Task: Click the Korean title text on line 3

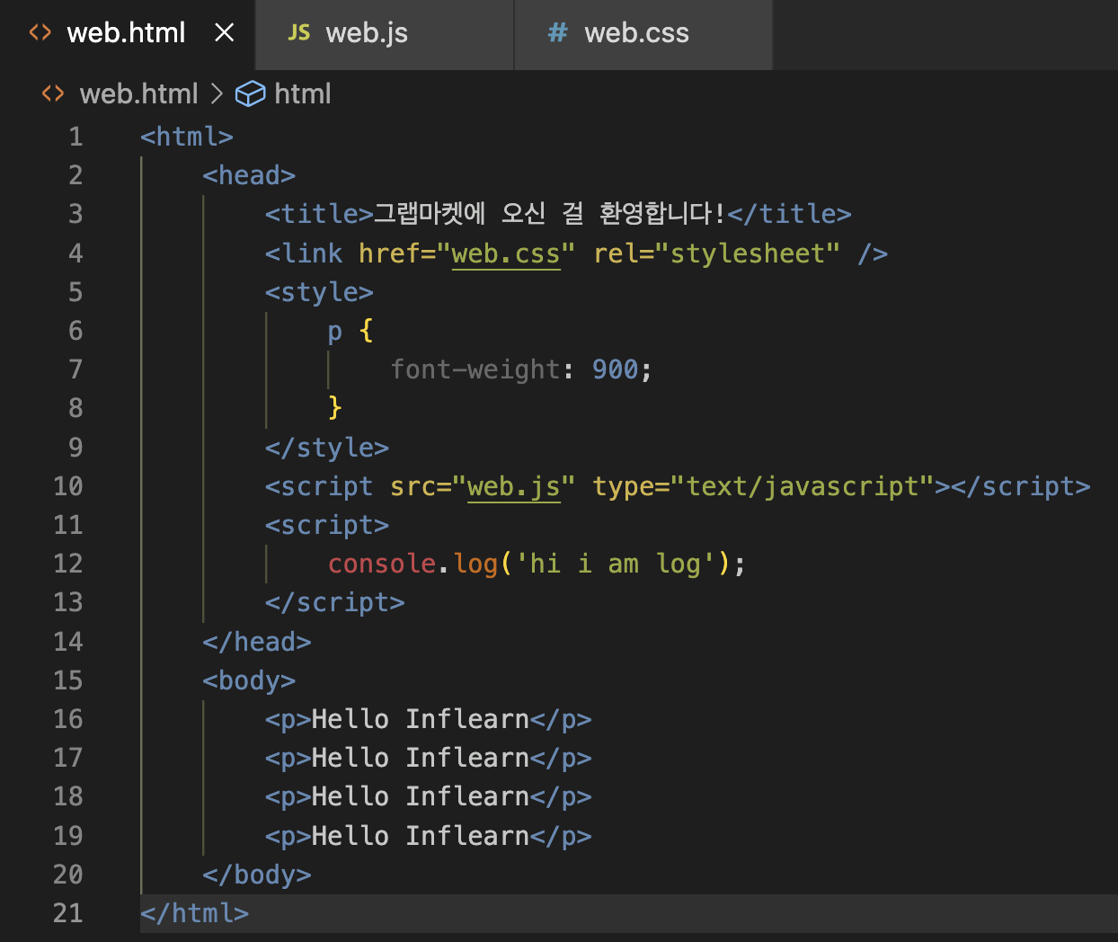Action: [x=549, y=214]
